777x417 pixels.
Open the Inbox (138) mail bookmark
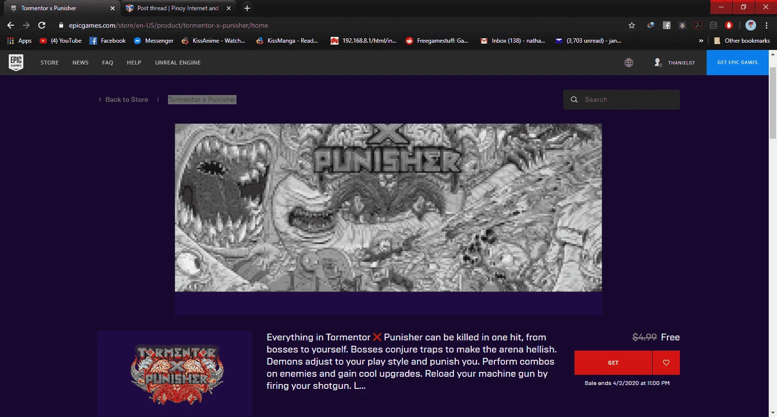(x=513, y=41)
